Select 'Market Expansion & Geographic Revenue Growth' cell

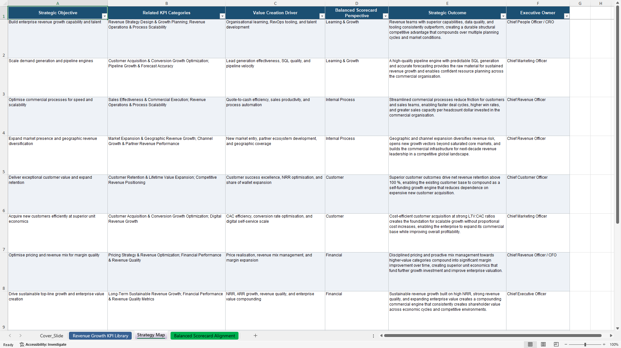166,155
